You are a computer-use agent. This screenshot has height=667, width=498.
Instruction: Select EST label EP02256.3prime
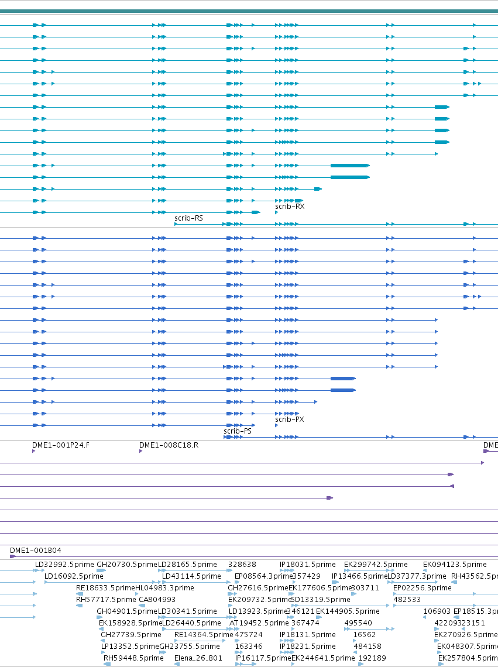(x=423, y=588)
